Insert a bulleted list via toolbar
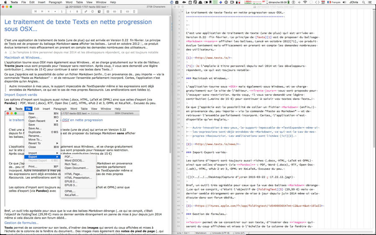This screenshot has width=376, height=235. 55,11
